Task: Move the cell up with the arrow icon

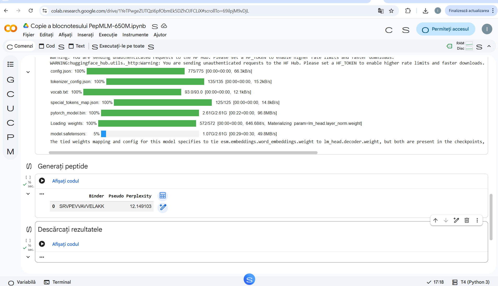Action: (x=435, y=220)
